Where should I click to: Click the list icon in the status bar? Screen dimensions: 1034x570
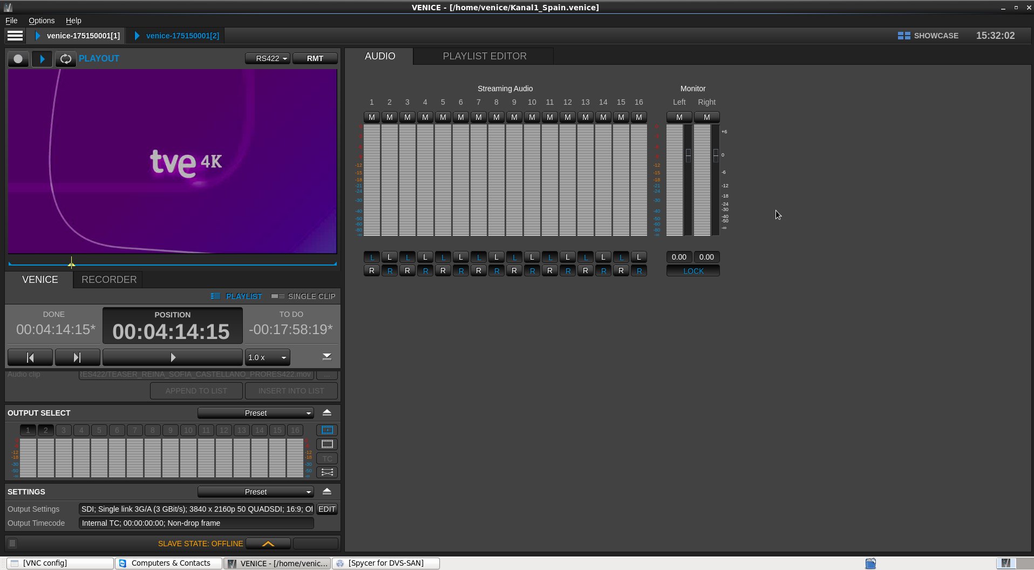click(12, 544)
